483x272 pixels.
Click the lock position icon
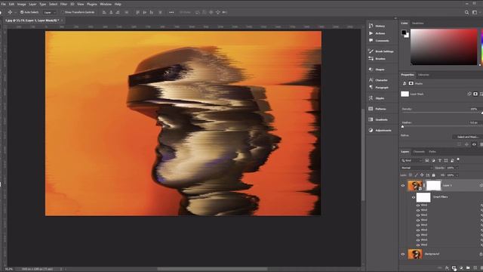tap(422, 175)
